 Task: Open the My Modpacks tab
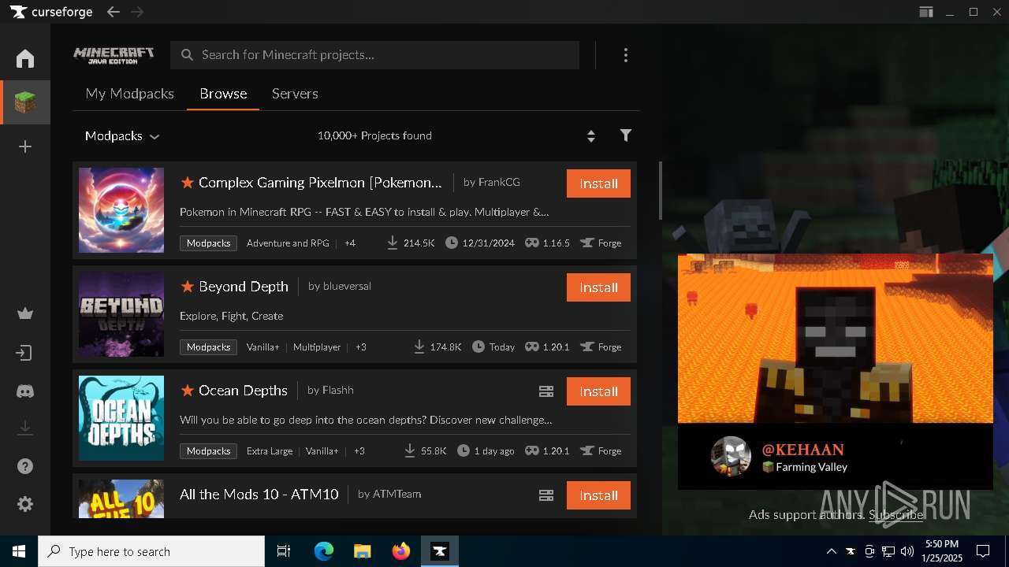point(129,94)
